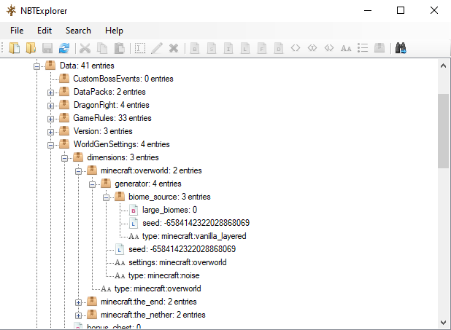
Task: Click the Add String Tag icon
Action: click(346, 48)
